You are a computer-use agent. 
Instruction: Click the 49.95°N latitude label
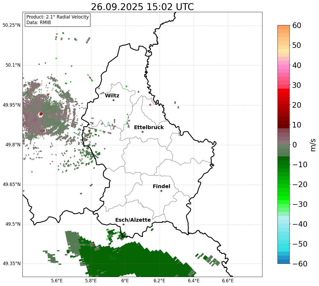(x=11, y=105)
